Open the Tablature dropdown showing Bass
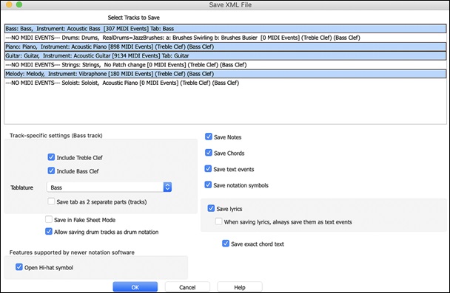Viewport: 450px width, 293px height. 109,187
